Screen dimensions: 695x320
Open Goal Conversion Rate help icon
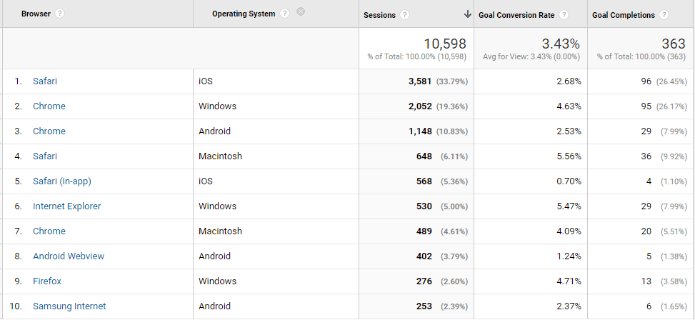(x=564, y=14)
